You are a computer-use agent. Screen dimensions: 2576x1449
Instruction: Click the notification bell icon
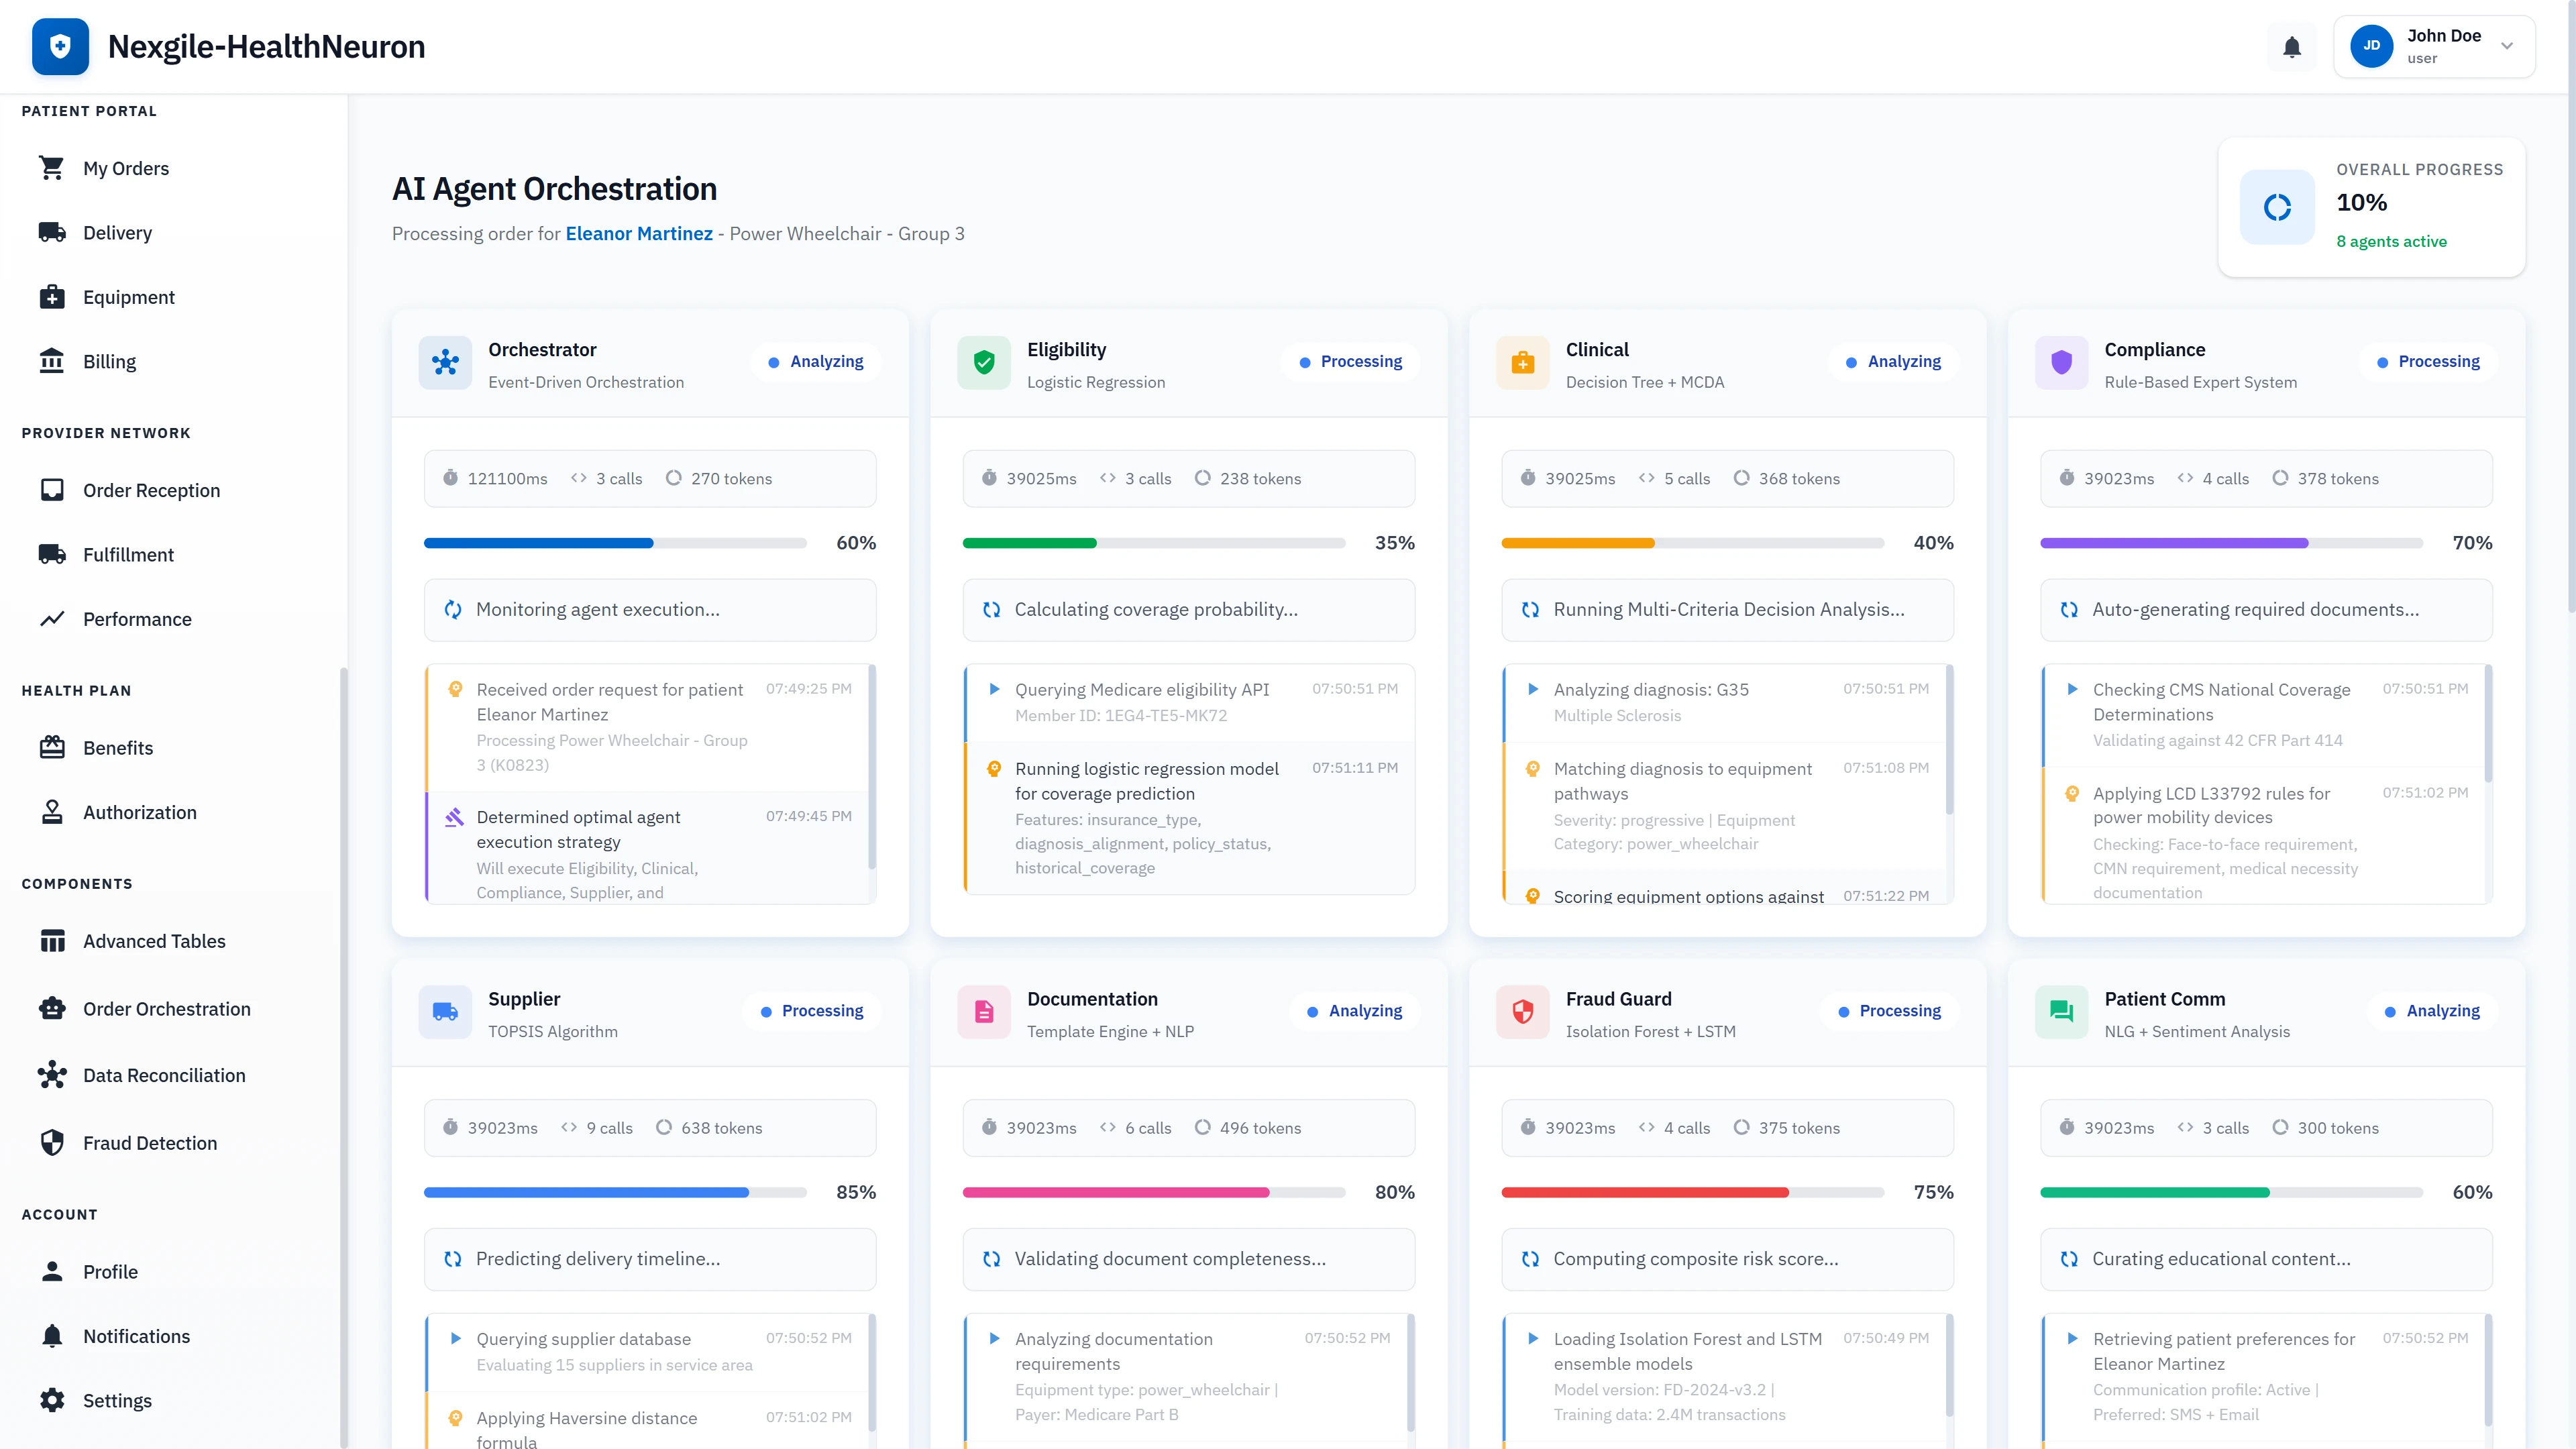(2291, 46)
